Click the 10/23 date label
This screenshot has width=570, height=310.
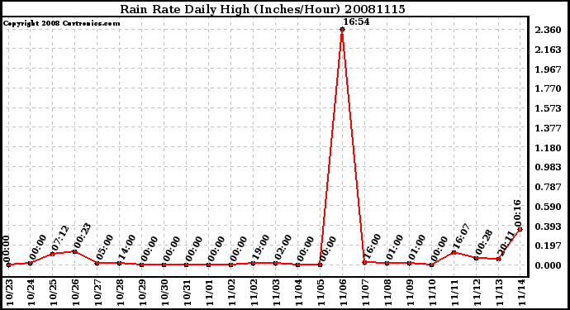9,292
